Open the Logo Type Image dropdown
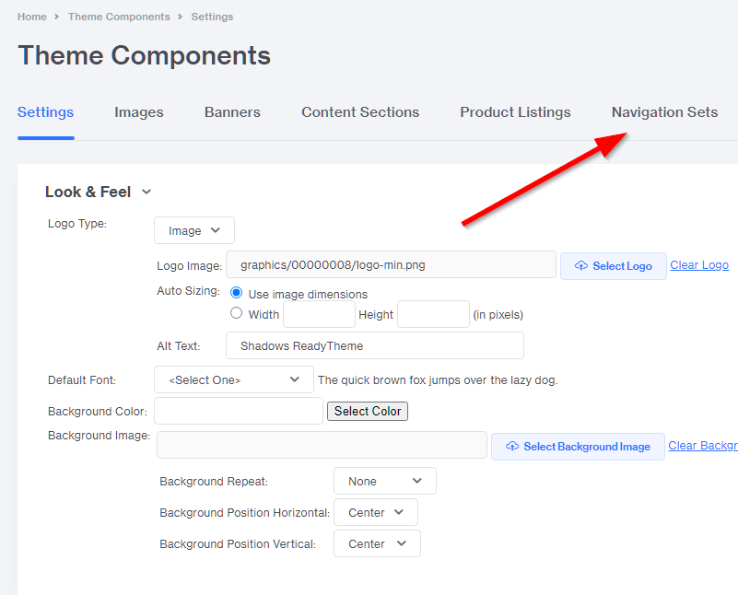Screen dimensions: 738x595 (194, 230)
